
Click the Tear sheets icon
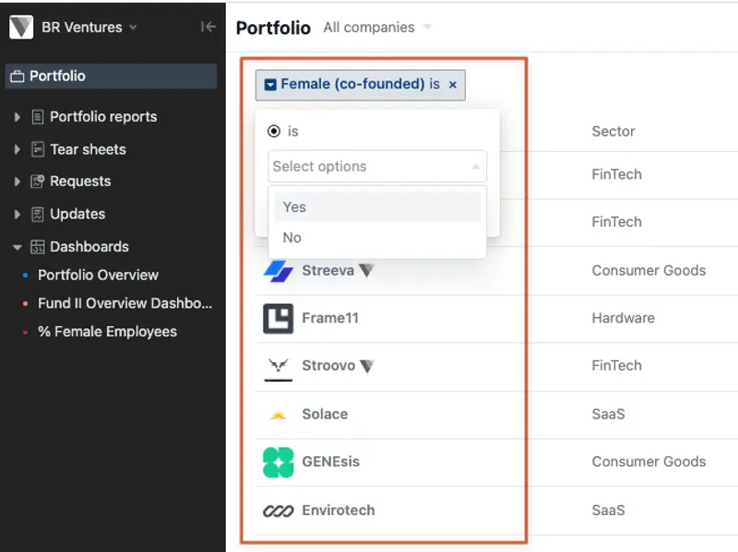(x=38, y=149)
